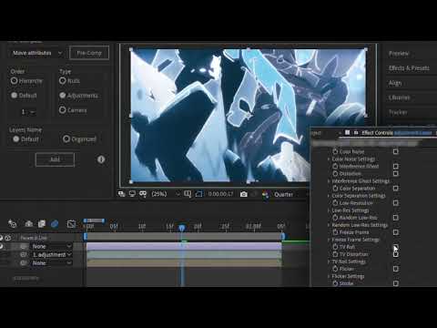Enable the Distortion checkbox

pos(396,173)
